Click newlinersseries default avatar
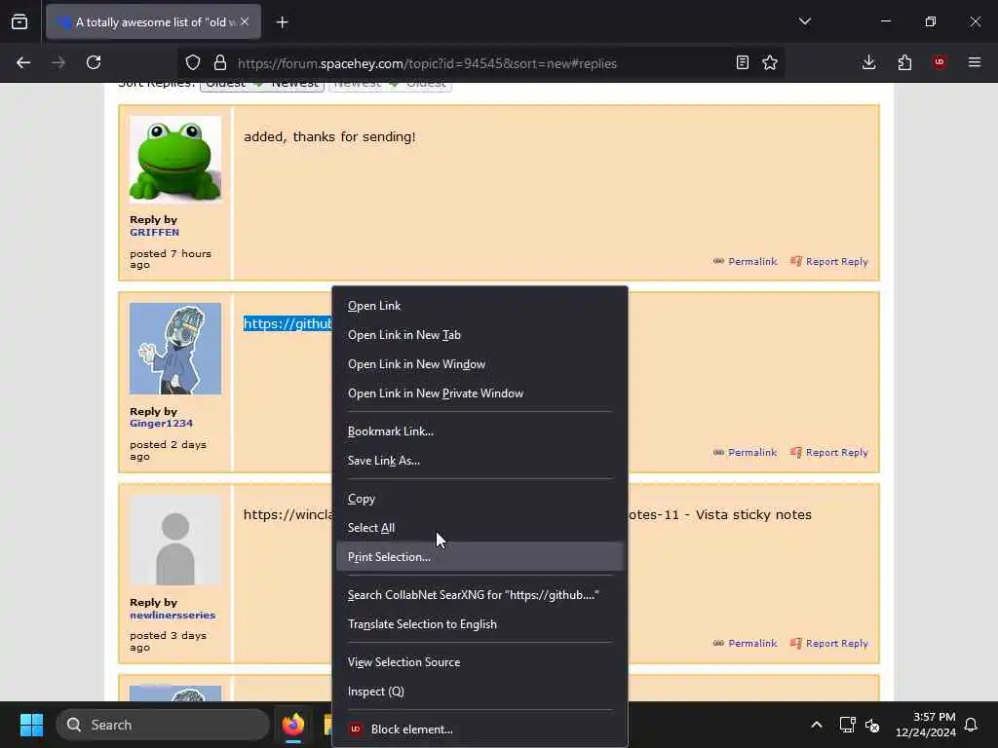Image resolution: width=998 pixels, height=748 pixels. tap(175, 541)
